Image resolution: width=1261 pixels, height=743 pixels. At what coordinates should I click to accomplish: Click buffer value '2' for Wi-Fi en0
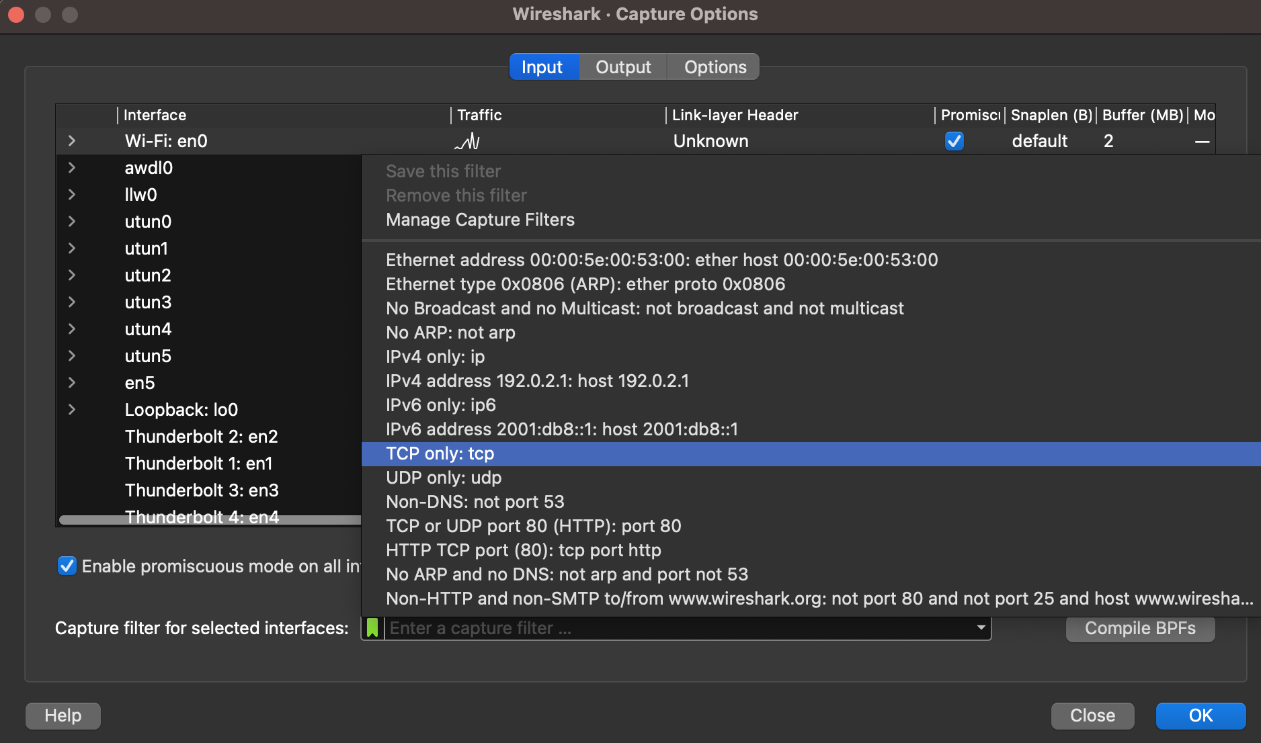(x=1108, y=141)
